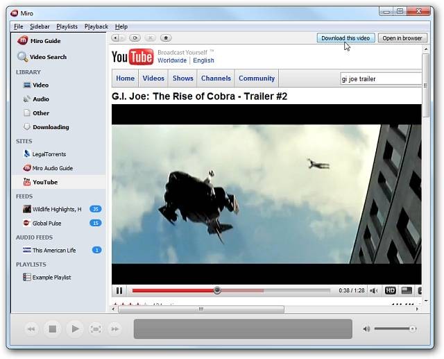This screenshot has width=444, height=359.
Task: Click the Miro playback progress bar area
Action: pyautogui.click(x=243, y=328)
